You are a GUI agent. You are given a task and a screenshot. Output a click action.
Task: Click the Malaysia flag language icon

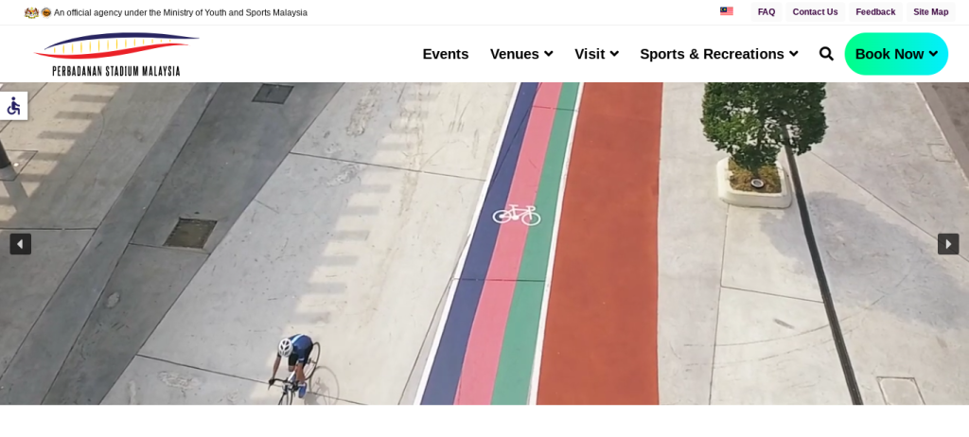[x=726, y=12]
